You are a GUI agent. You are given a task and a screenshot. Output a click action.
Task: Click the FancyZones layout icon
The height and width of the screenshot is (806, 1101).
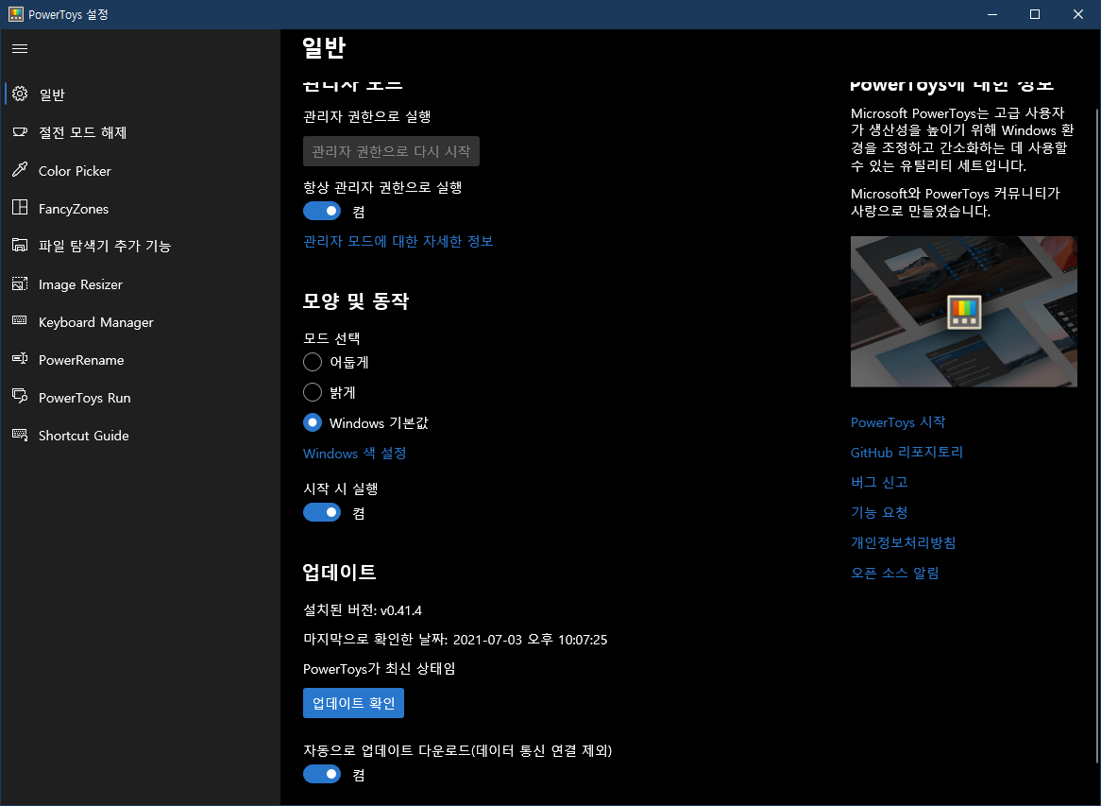pyautogui.click(x=20, y=207)
